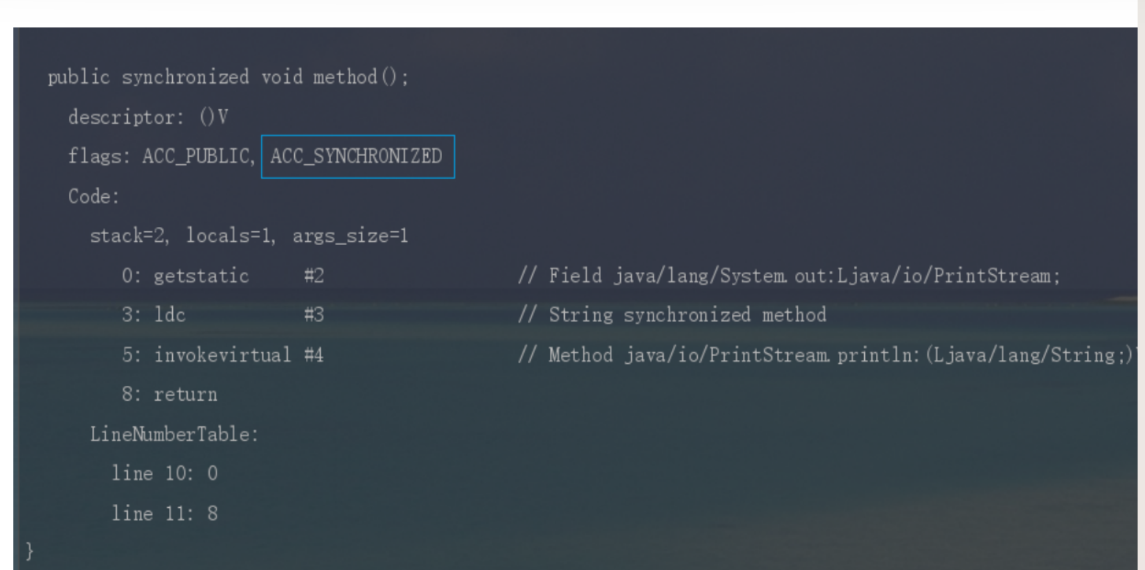Click the 'Code:' label
1145x570 pixels.
click(x=94, y=196)
